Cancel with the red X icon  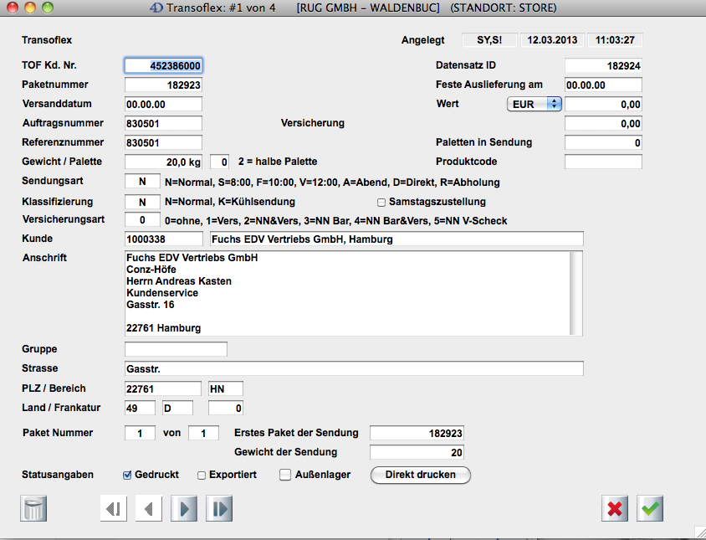click(615, 508)
